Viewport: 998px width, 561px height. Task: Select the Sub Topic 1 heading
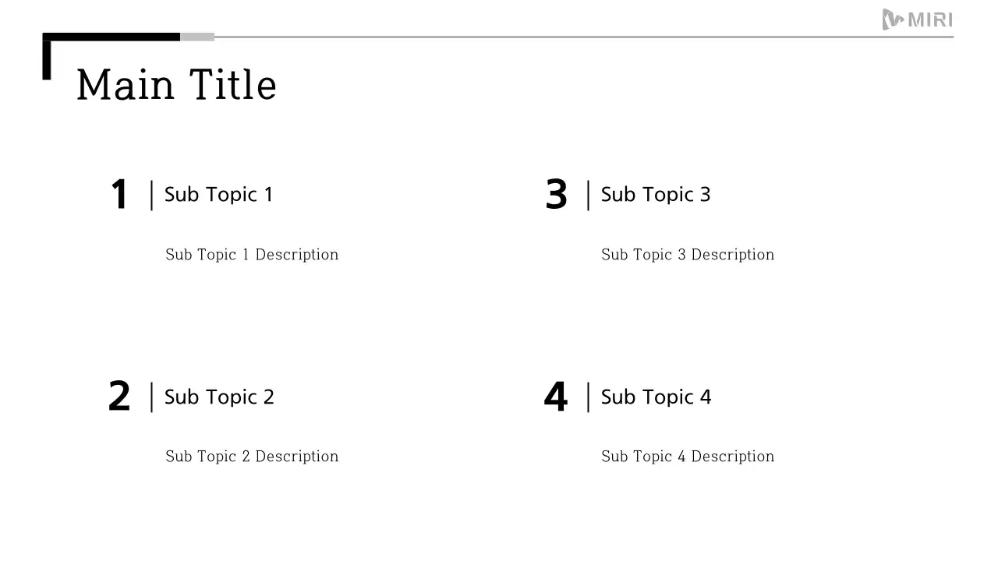218,194
